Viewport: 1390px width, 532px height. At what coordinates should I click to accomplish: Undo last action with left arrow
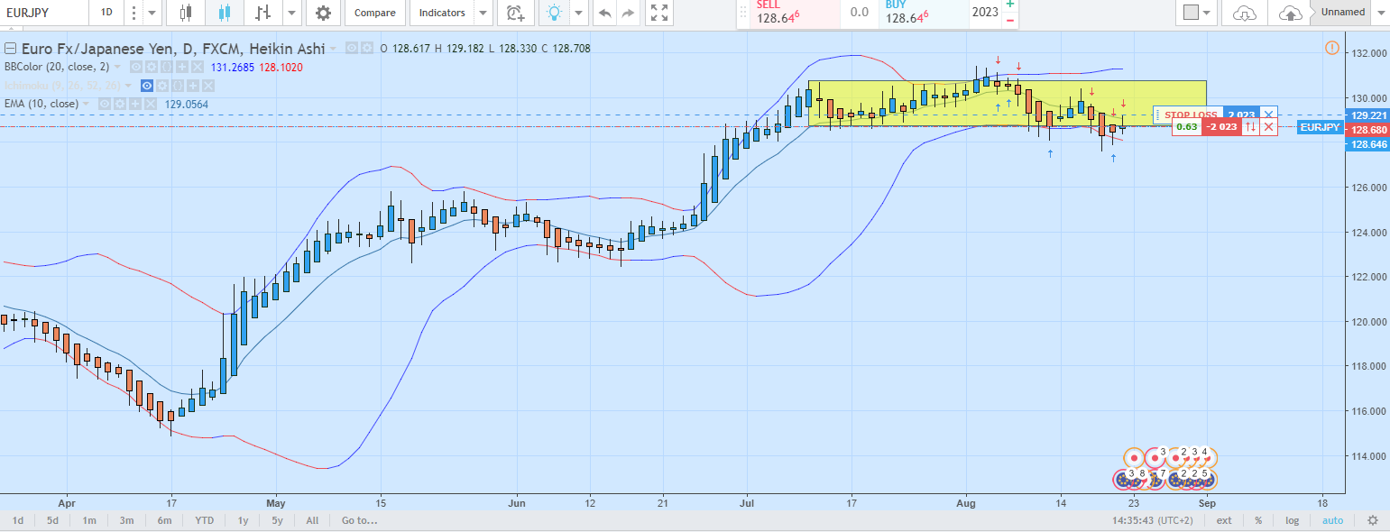[x=604, y=13]
